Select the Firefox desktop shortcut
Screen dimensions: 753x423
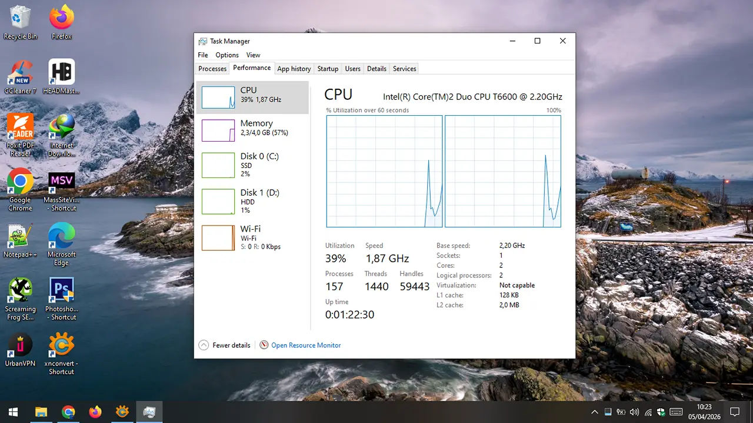pos(61,22)
